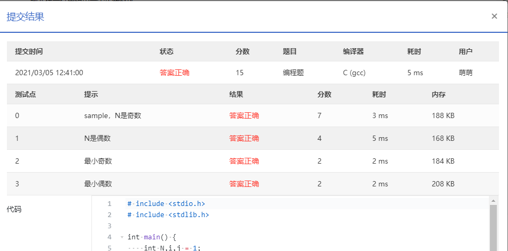508x251 pixels.
Task: Click the total score 15
Action: 240,73
